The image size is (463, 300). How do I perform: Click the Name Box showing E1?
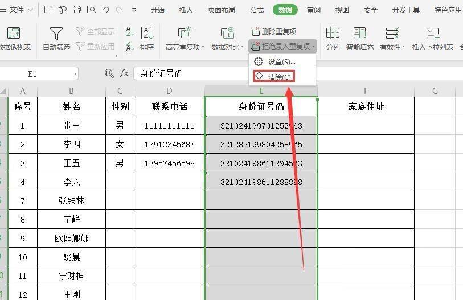(x=35, y=74)
